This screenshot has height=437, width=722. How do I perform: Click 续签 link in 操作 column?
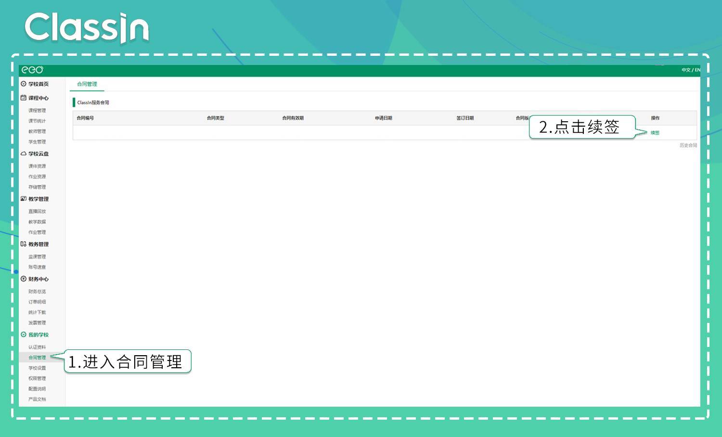(x=655, y=133)
